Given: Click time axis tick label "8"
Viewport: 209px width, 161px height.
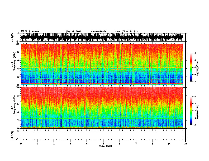Looking at the screenshot, I should (153, 144).
